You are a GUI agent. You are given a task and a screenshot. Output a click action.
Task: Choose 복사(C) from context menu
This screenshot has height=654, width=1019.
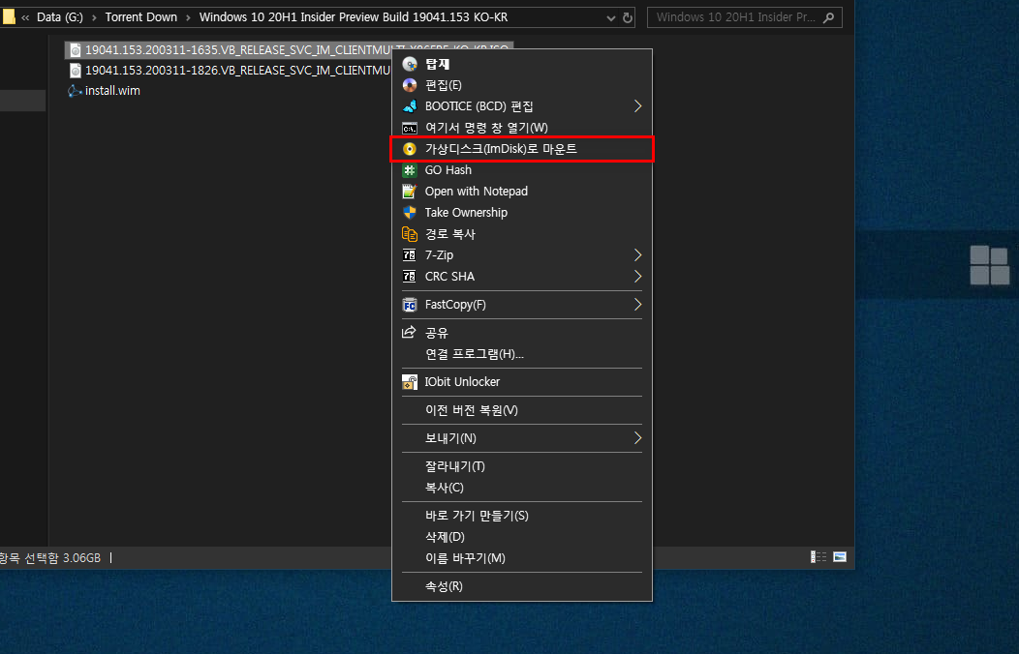click(522, 488)
